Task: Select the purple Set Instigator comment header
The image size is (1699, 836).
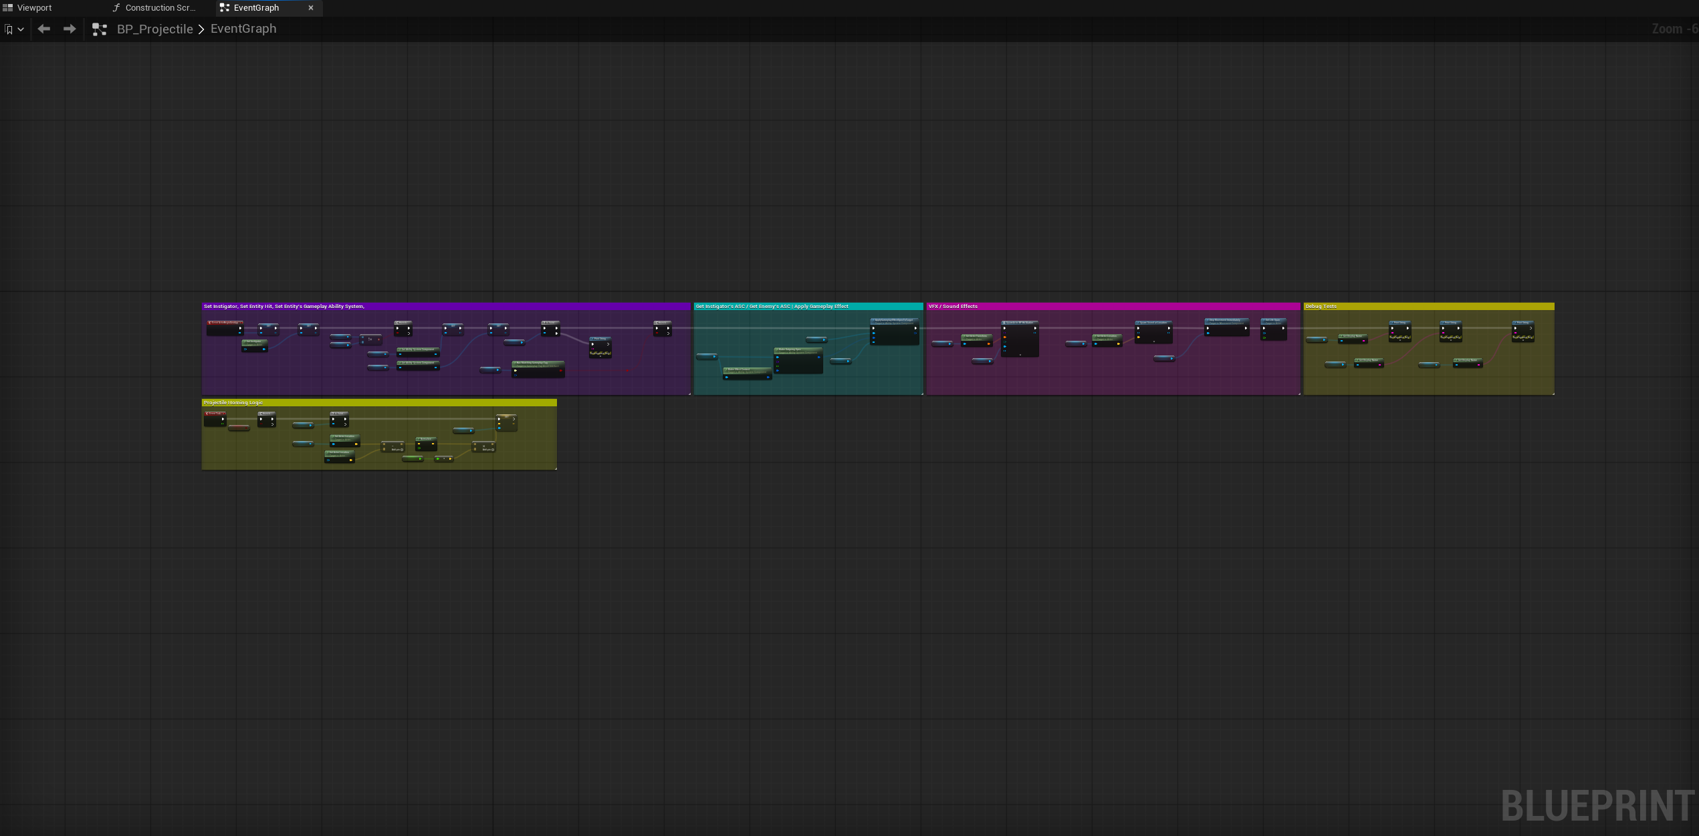Action: [446, 306]
